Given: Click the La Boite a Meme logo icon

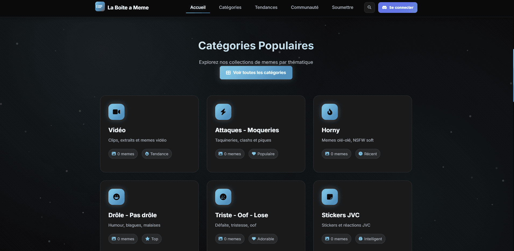Looking at the screenshot, I should (100, 6).
